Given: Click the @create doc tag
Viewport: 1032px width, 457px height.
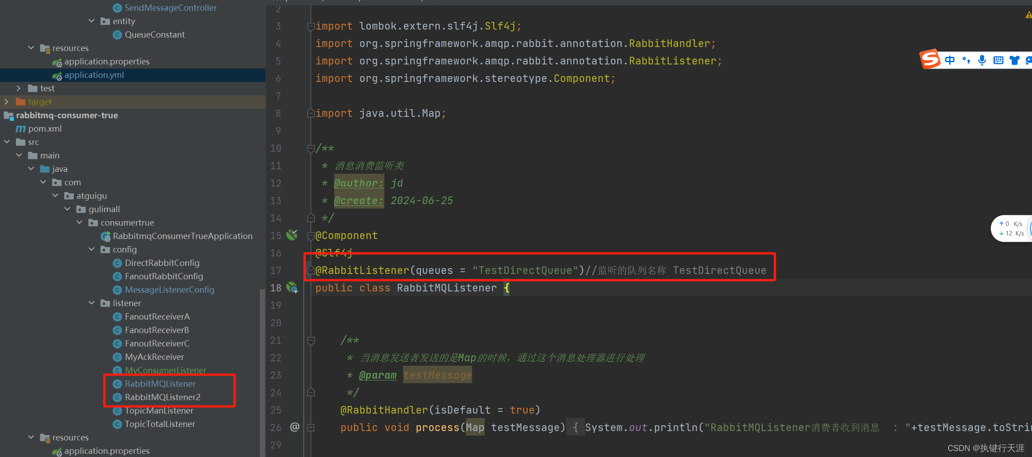Looking at the screenshot, I should tap(359, 201).
